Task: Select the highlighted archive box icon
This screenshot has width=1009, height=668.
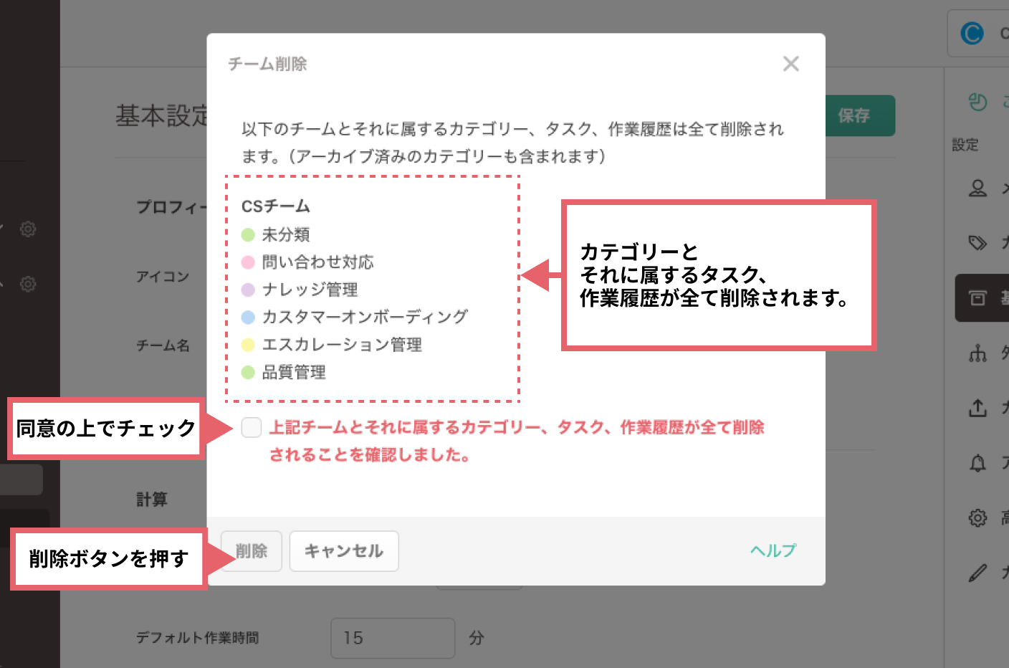Action: click(x=977, y=297)
